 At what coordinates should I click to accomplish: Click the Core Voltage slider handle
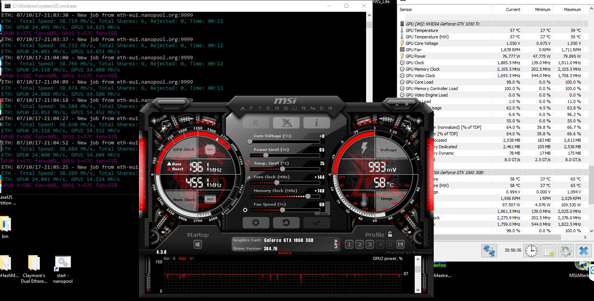tap(250, 141)
